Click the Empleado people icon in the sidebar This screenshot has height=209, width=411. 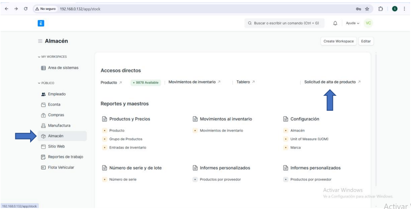click(x=43, y=94)
